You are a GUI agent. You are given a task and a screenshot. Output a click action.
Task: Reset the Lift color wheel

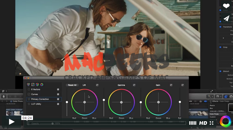click(97, 85)
